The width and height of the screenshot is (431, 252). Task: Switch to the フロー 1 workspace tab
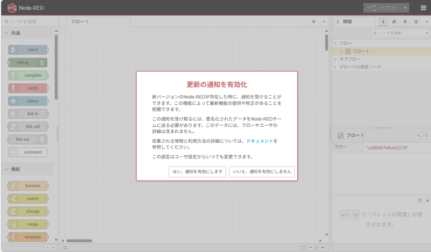pyautogui.click(x=99, y=21)
